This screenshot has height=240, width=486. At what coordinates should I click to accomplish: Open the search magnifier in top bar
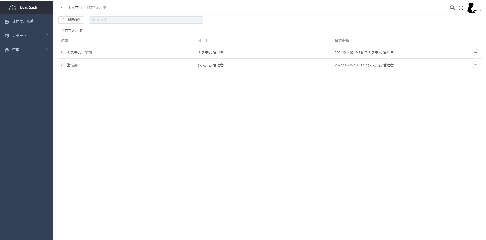(x=452, y=8)
